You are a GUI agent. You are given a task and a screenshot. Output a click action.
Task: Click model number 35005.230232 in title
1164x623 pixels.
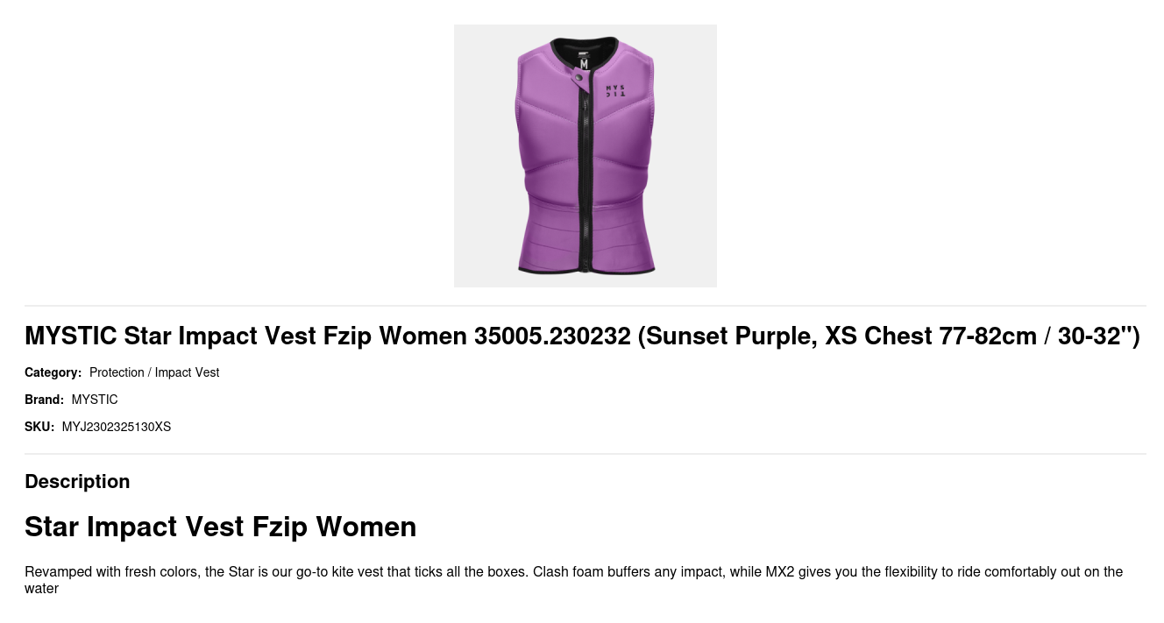(x=552, y=336)
